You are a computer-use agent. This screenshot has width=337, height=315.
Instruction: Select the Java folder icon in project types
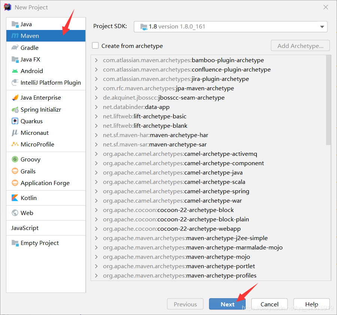tap(15, 24)
